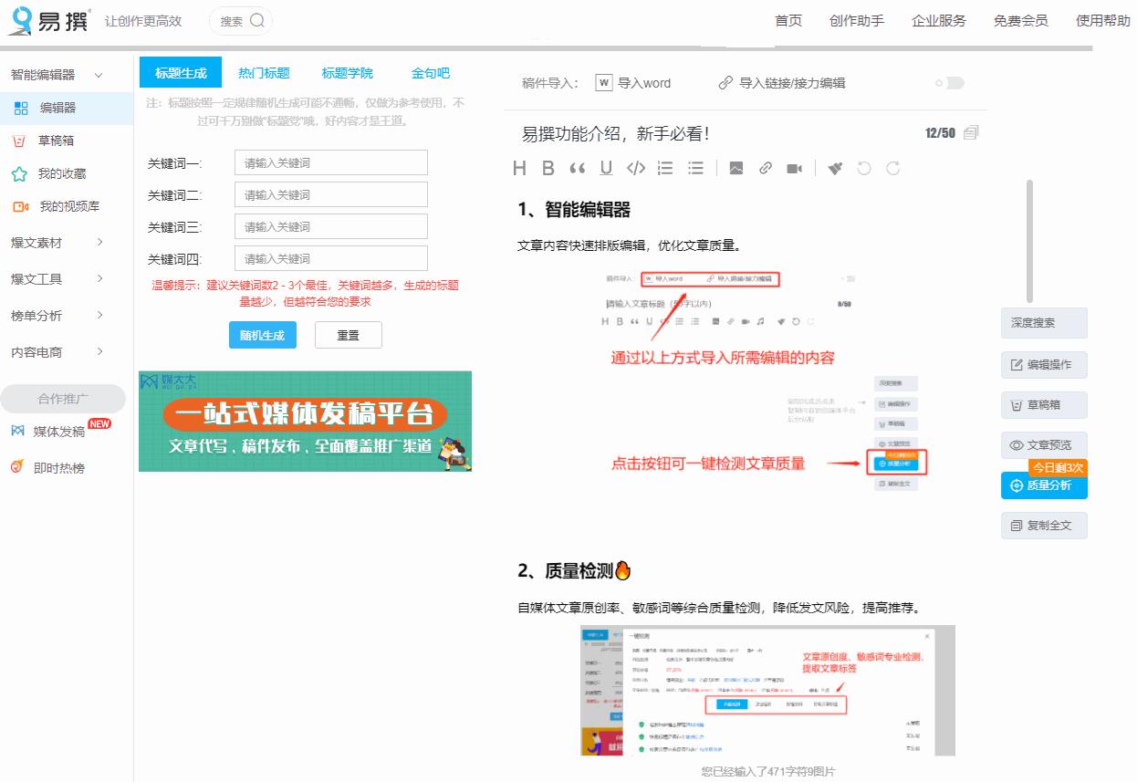Viewport: 1137px width, 782px height.
Task: Click the 合作推广 pill button
Action: [63, 399]
